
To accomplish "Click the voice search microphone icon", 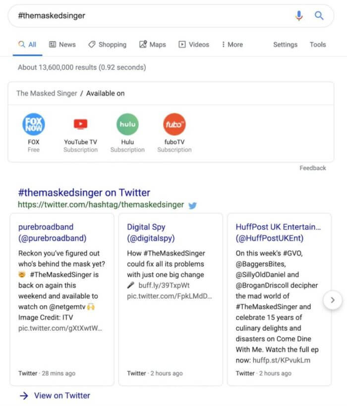I will tap(299, 16).
